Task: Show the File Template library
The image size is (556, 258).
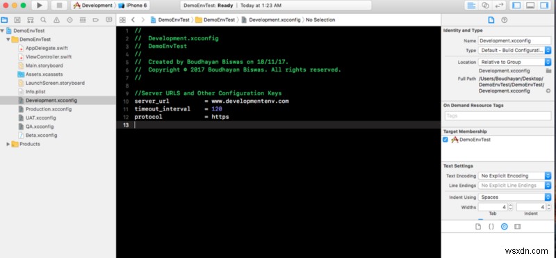Action: 478,227
